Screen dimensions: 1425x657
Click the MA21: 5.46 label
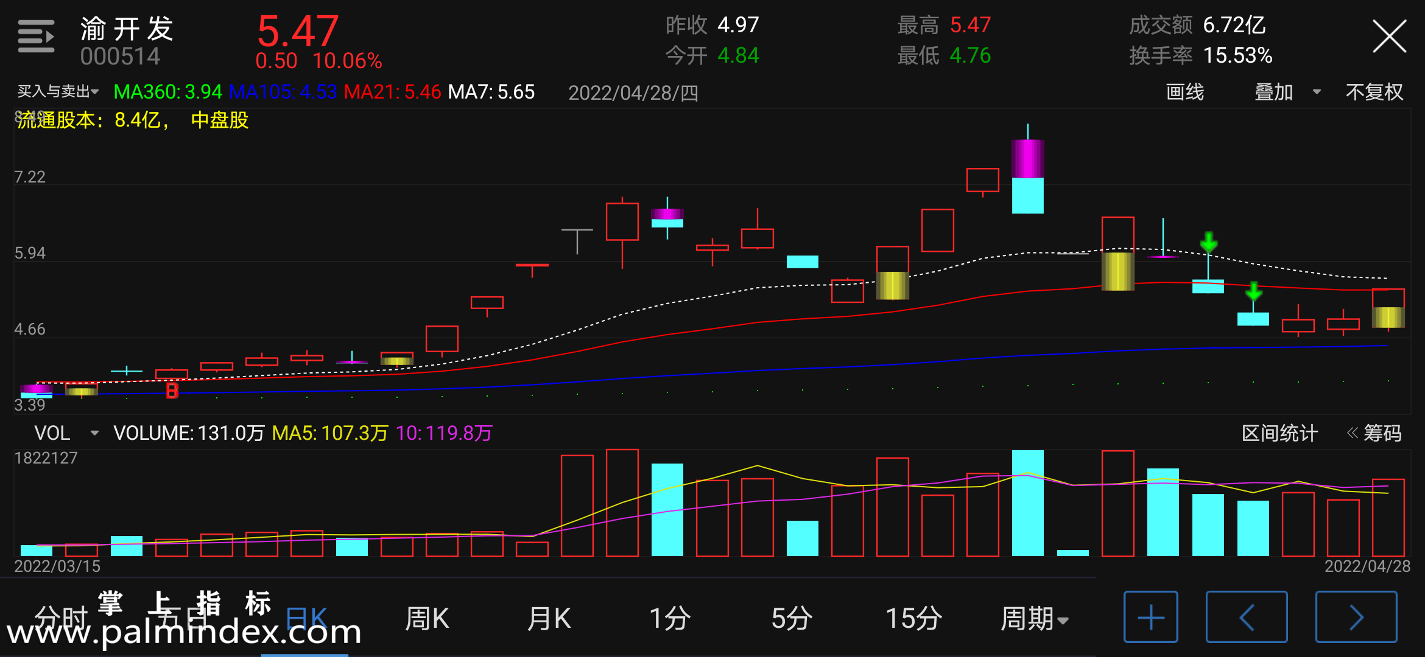click(392, 92)
